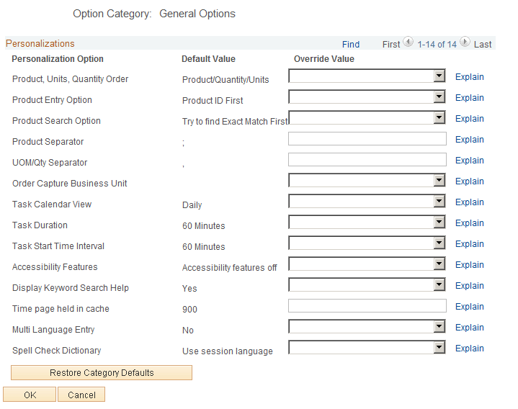Click Explain for Task Start Time Interval

[x=470, y=244]
